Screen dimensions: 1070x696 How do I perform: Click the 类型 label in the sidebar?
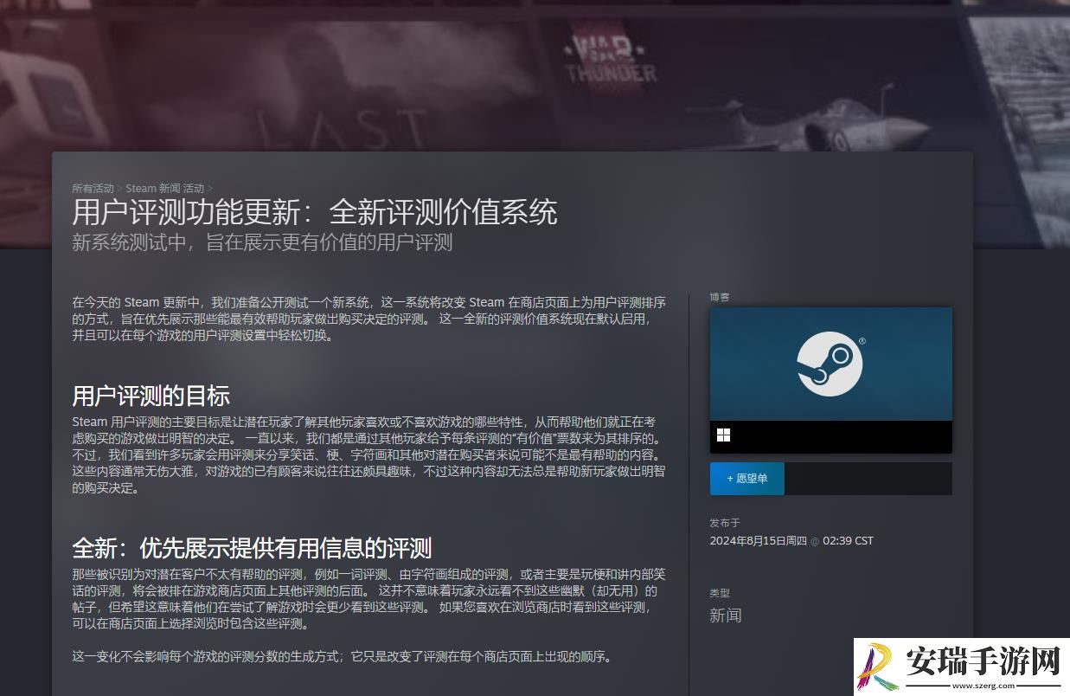pyautogui.click(x=720, y=593)
